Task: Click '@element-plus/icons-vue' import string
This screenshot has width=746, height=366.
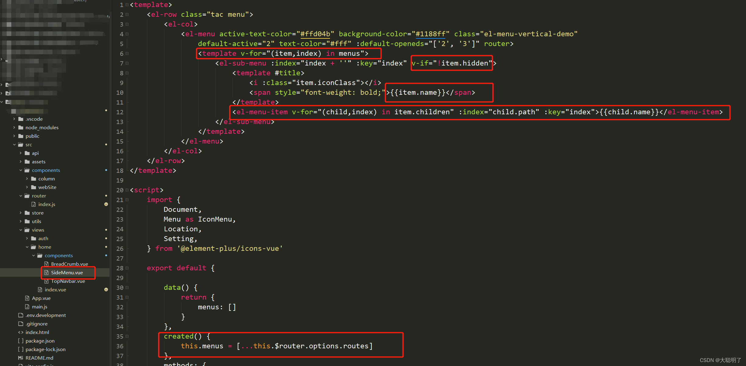Action: [x=230, y=249]
